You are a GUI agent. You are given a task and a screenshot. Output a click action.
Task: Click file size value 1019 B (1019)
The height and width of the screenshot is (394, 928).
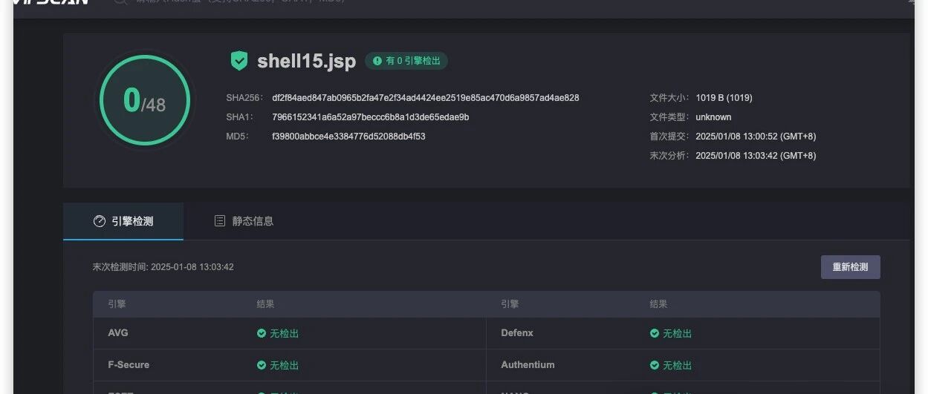pos(724,98)
